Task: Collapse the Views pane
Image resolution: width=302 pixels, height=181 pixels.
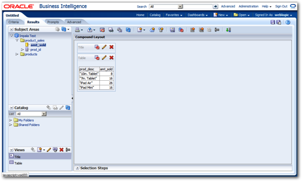Action: click(x=12, y=150)
